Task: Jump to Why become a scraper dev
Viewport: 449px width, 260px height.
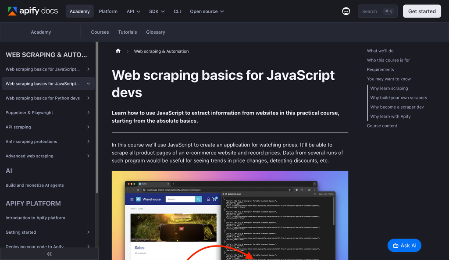Action: tap(397, 107)
